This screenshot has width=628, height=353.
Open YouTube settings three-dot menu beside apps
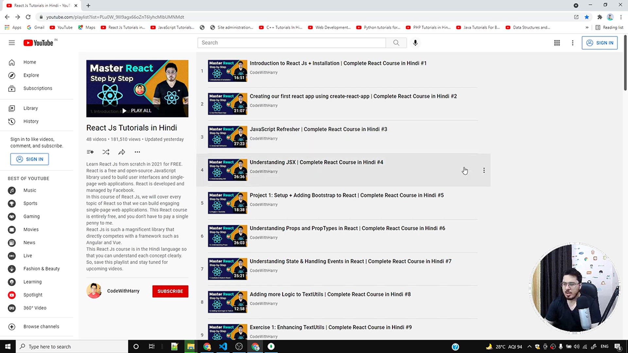572,43
